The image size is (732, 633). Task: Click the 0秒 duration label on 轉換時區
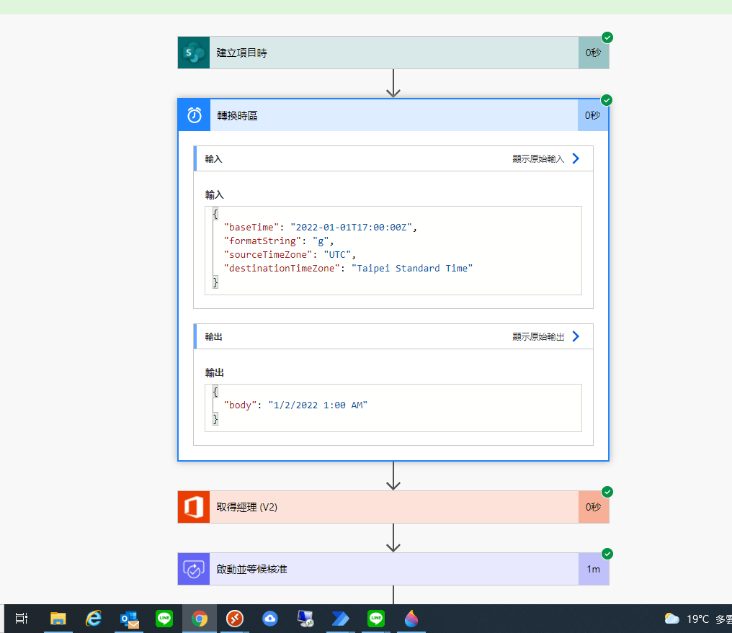[x=592, y=115]
